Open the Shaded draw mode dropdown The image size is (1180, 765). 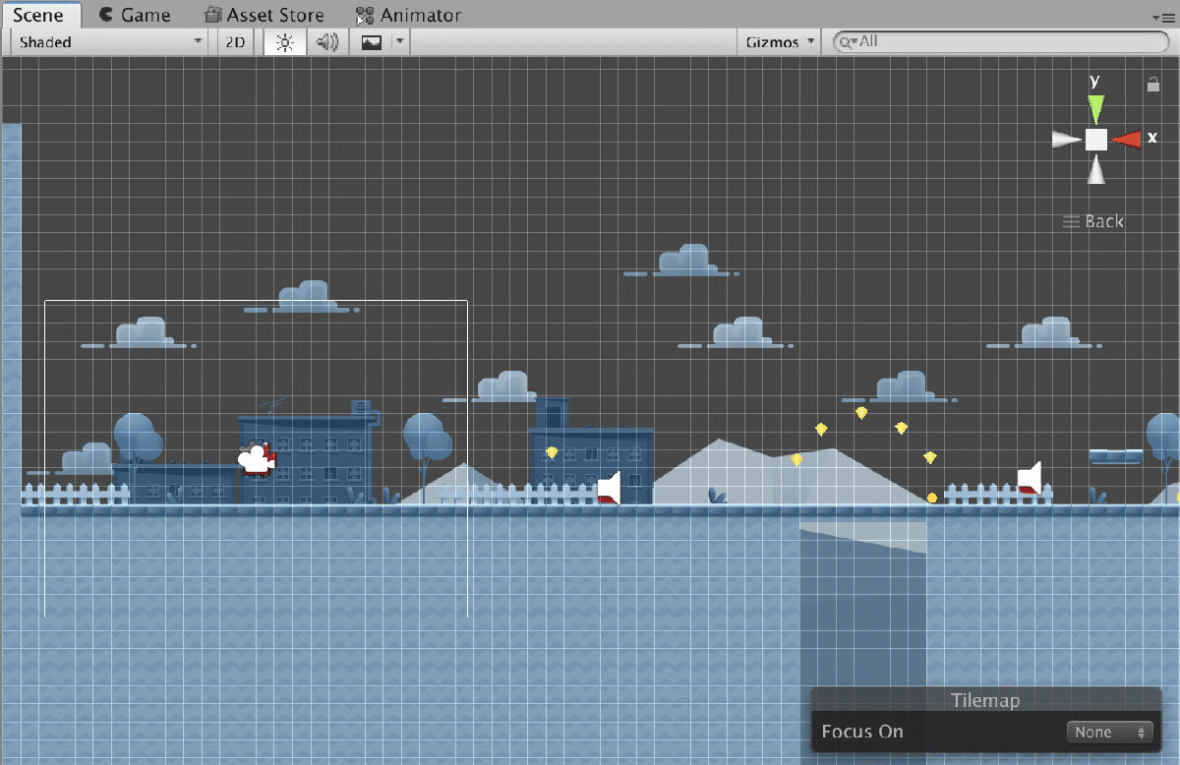coord(106,41)
